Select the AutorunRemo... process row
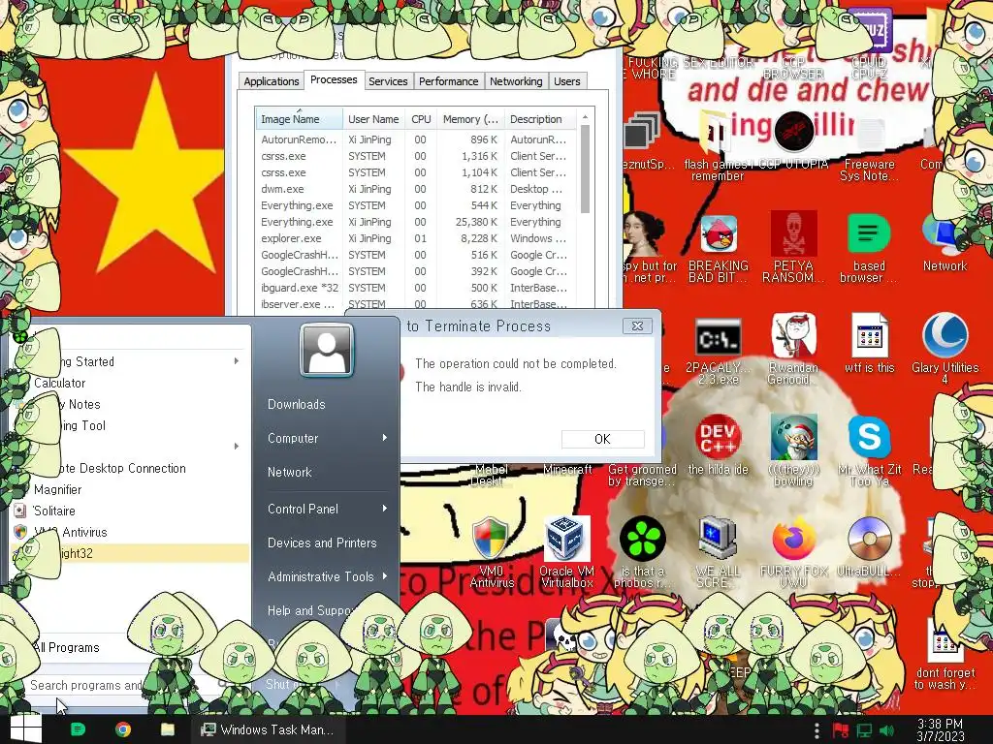Screen dimensions: 993x744 point(416,139)
